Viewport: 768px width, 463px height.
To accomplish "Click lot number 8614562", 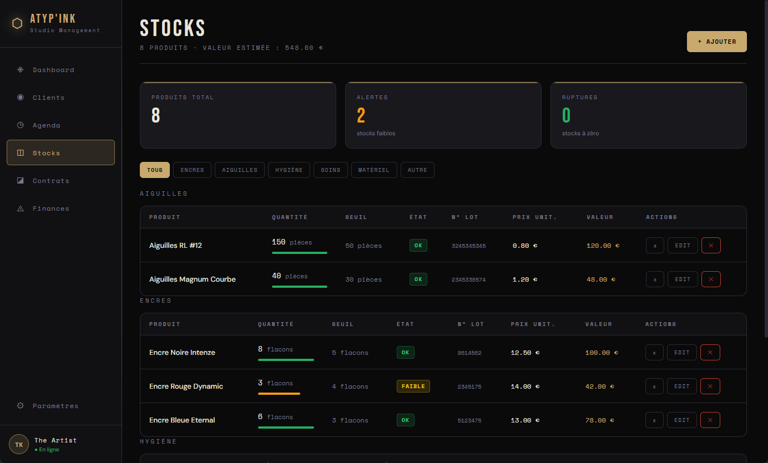I will pyautogui.click(x=469, y=353).
